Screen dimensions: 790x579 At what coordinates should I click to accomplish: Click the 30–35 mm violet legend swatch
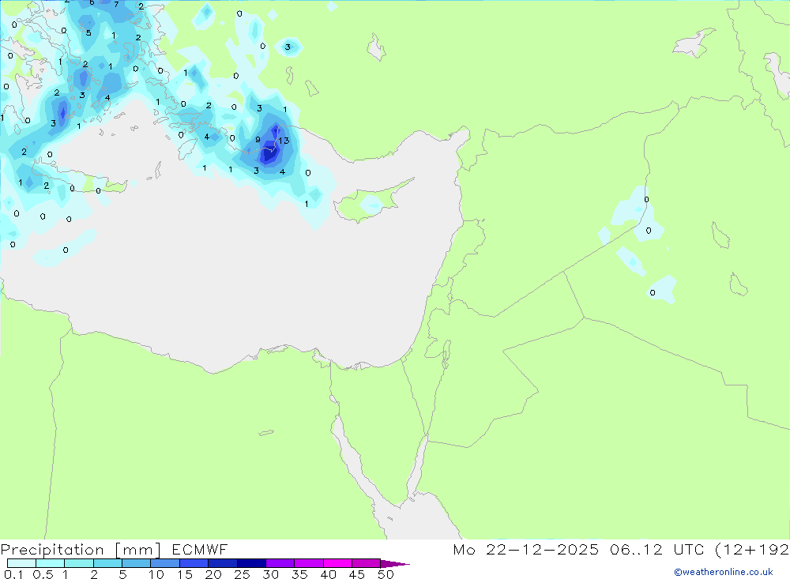coord(280,563)
